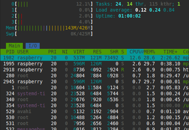Sort by the RES column header
The height and width of the screenshot is (130, 189).
pyautogui.click(x=97, y=52)
